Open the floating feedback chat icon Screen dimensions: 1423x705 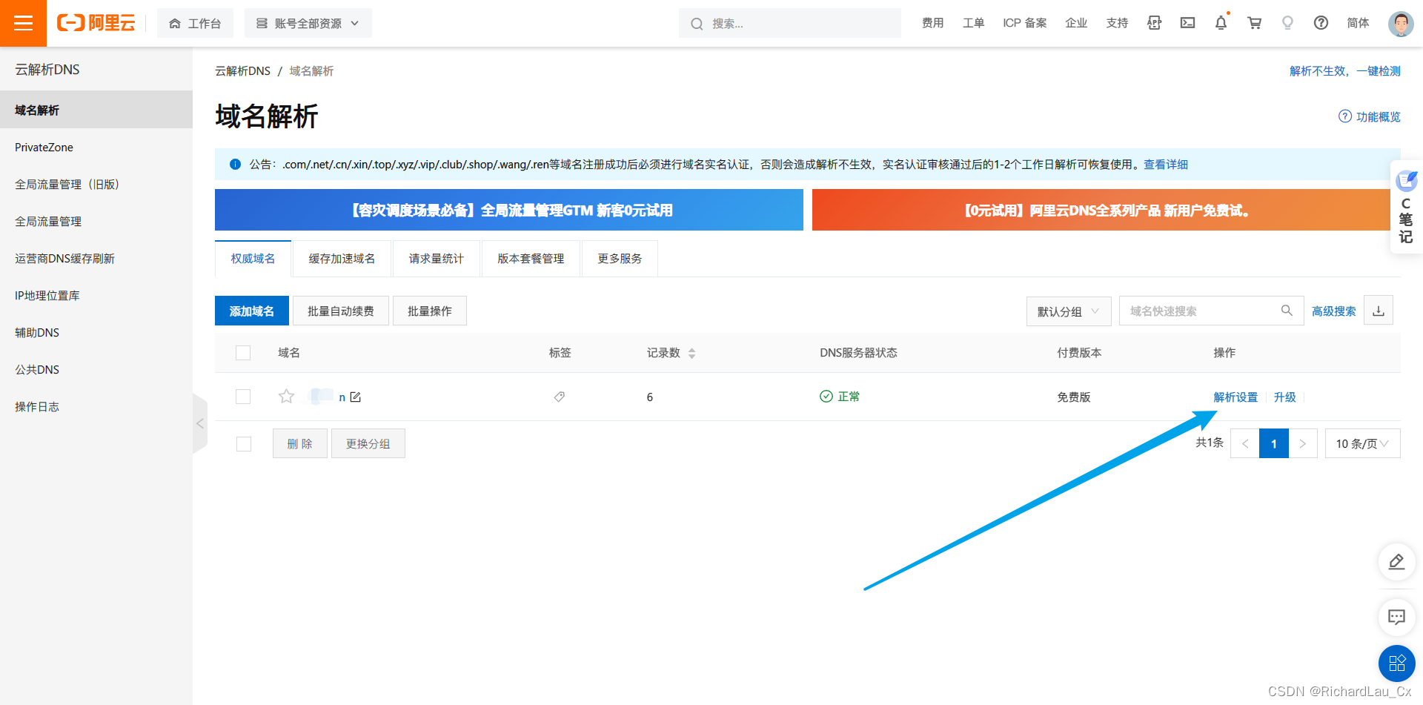(1396, 617)
